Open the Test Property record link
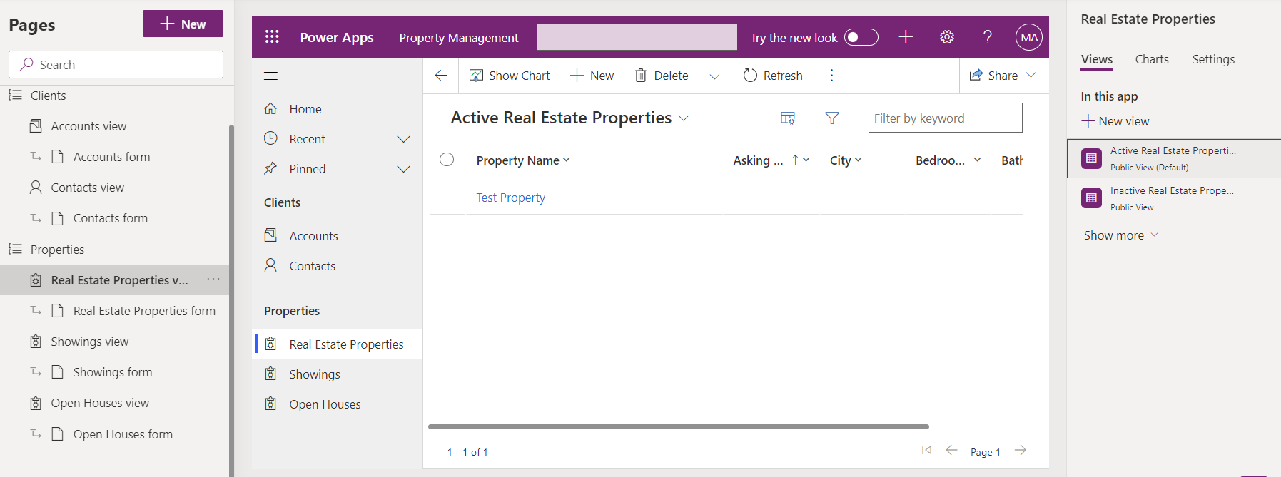This screenshot has height=477, width=1281. 511,198
